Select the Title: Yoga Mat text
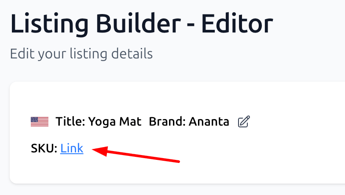 (x=99, y=122)
